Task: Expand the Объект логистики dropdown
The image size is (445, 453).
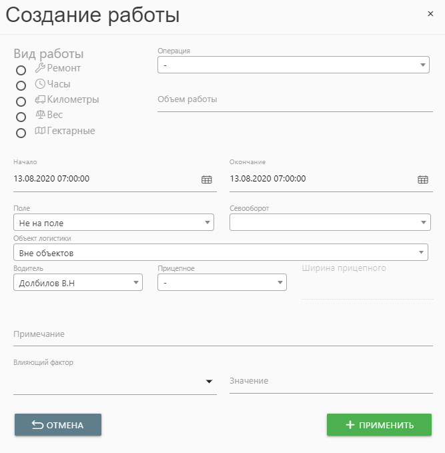Action: [x=220, y=252]
